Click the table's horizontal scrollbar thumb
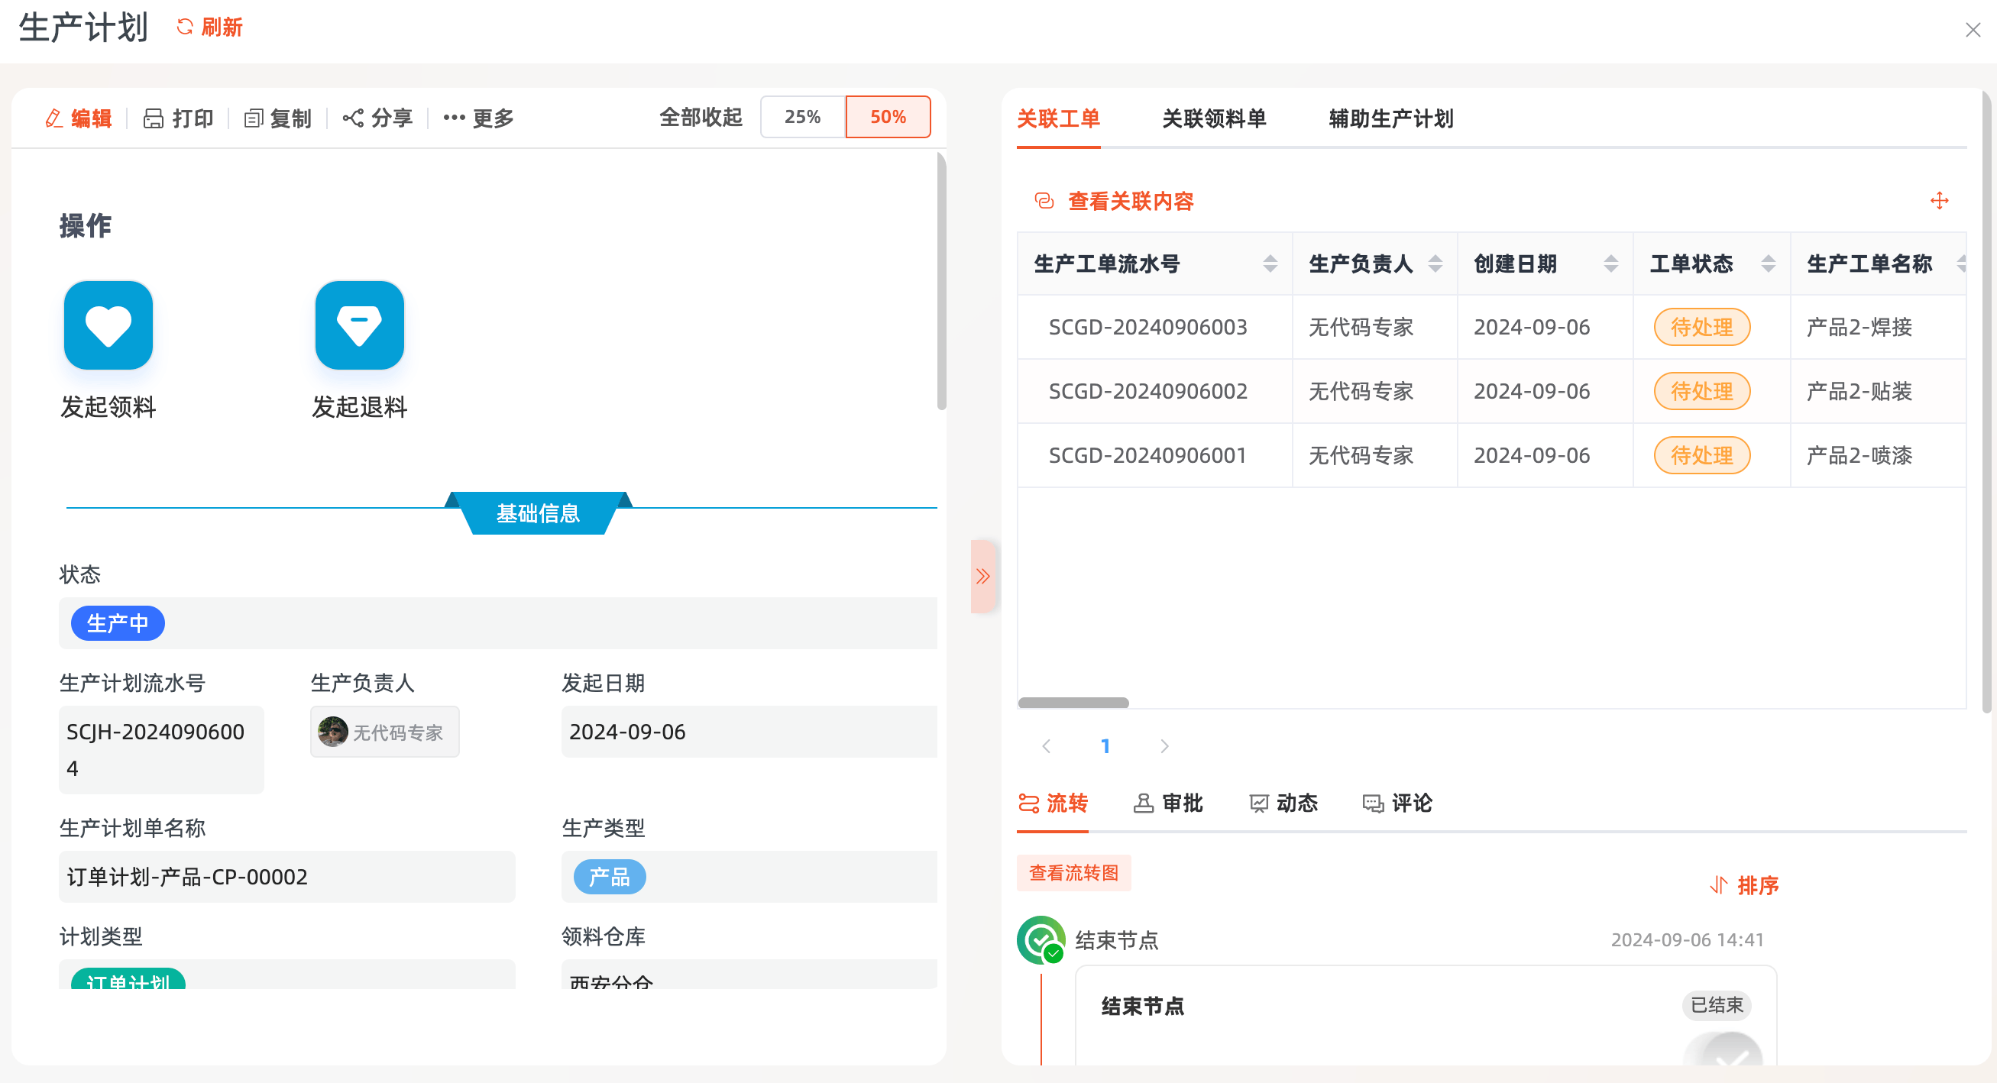The width and height of the screenshot is (1997, 1083). coord(1073,703)
